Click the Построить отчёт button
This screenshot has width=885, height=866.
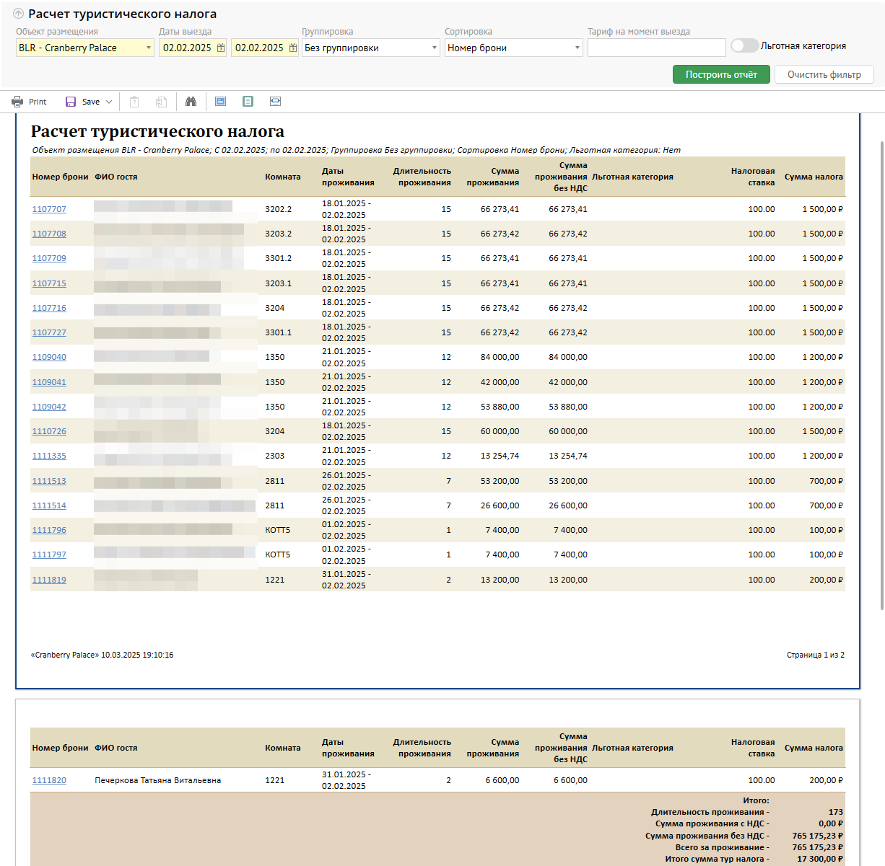(721, 74)
